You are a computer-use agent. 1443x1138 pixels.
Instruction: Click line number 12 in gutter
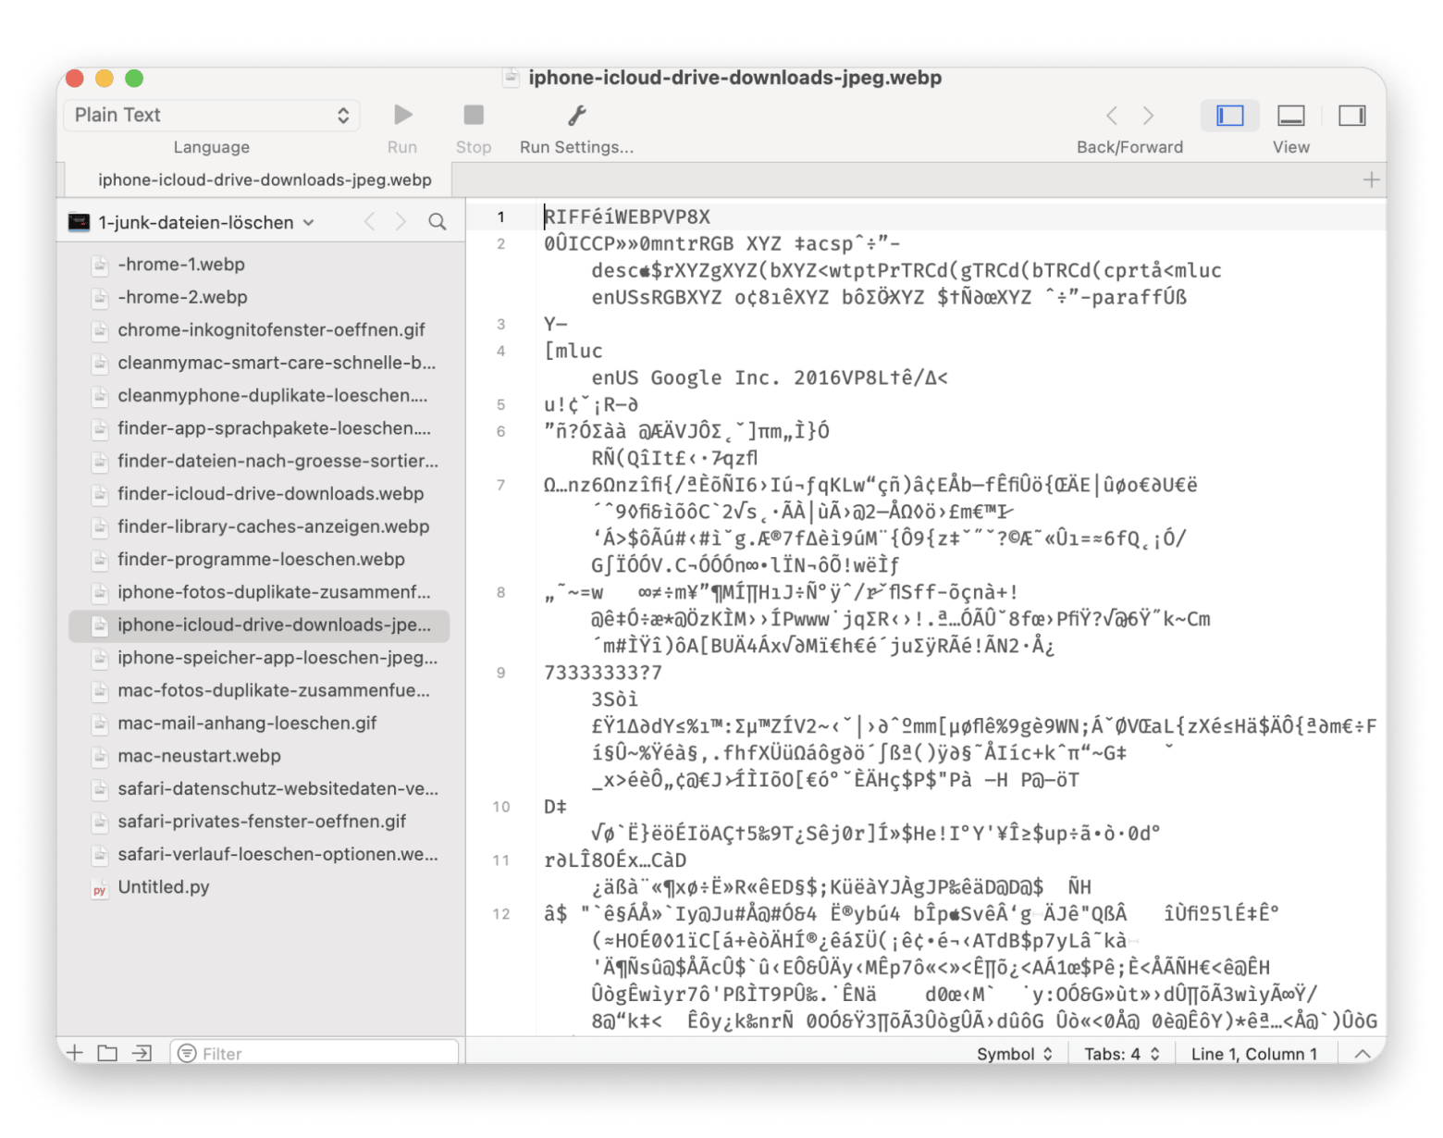coord(501,914)
